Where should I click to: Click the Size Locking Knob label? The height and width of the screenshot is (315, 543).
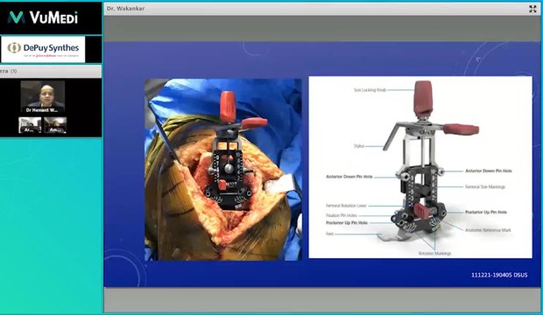(370, 90)
